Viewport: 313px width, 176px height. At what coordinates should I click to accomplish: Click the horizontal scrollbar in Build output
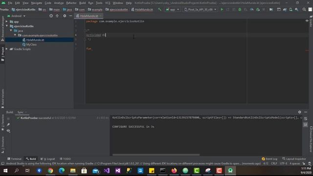click(156, 154)
